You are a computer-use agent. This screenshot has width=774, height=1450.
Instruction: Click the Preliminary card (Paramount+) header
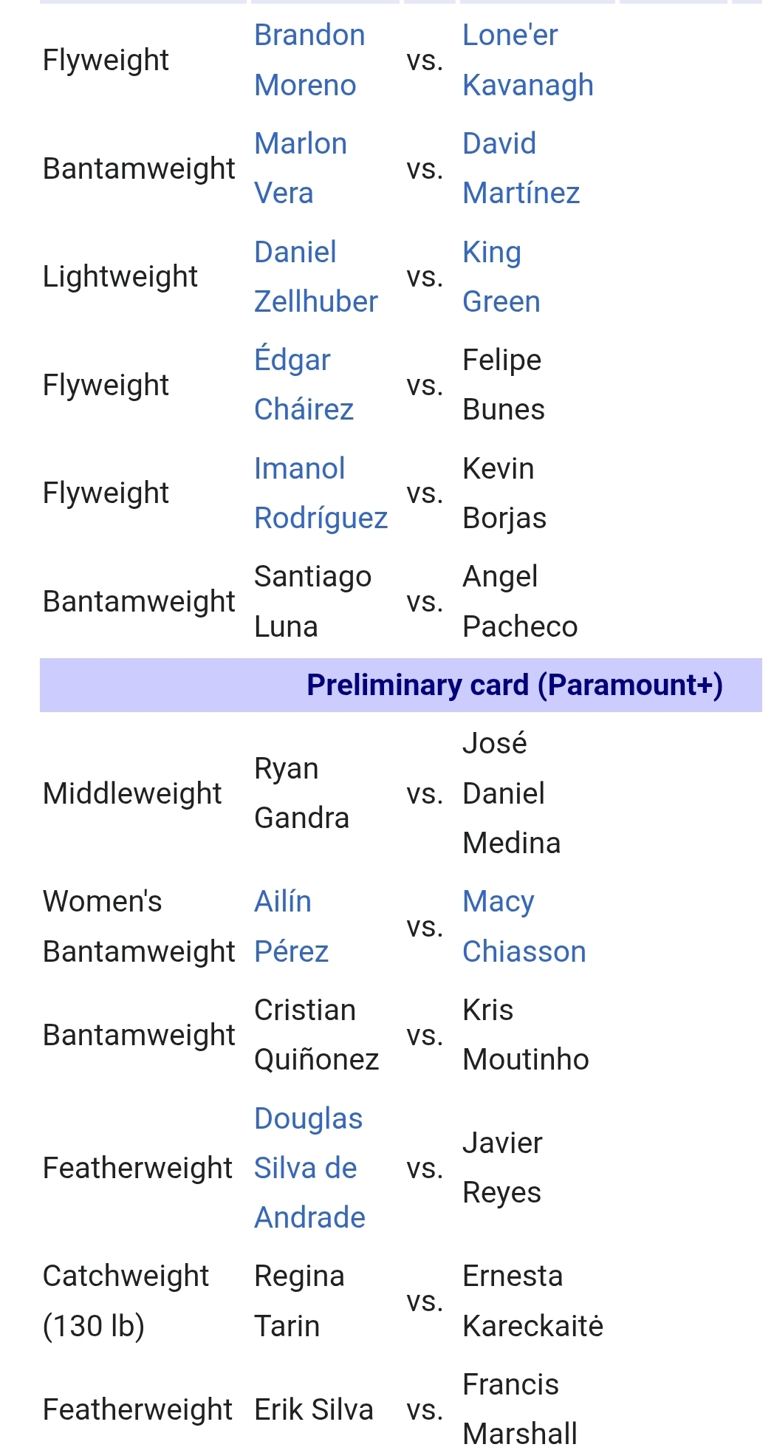click(x=514, y=685)
